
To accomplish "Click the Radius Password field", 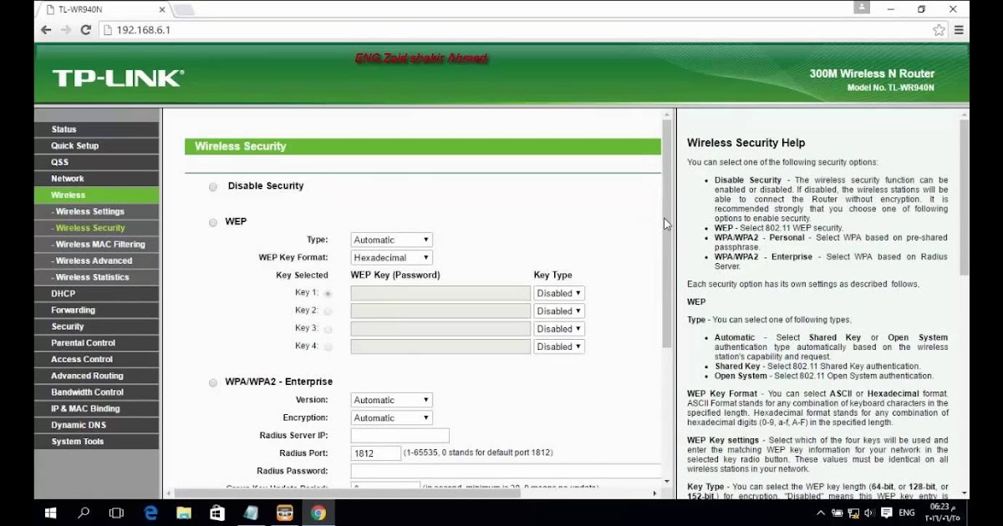I will tap(506, 471).
